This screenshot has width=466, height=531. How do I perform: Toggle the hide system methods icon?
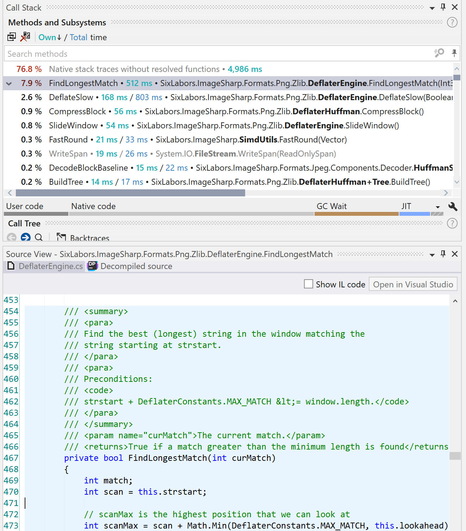pyautogui.click(x=25, y=37)
